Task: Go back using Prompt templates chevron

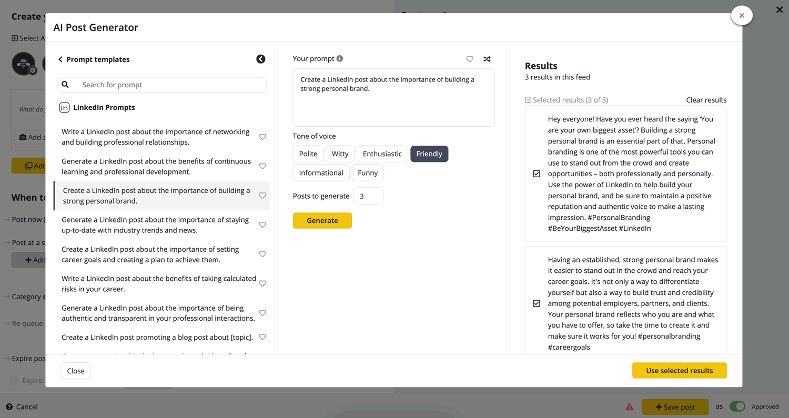Action: pyautogui.click(x=60, y=59)
